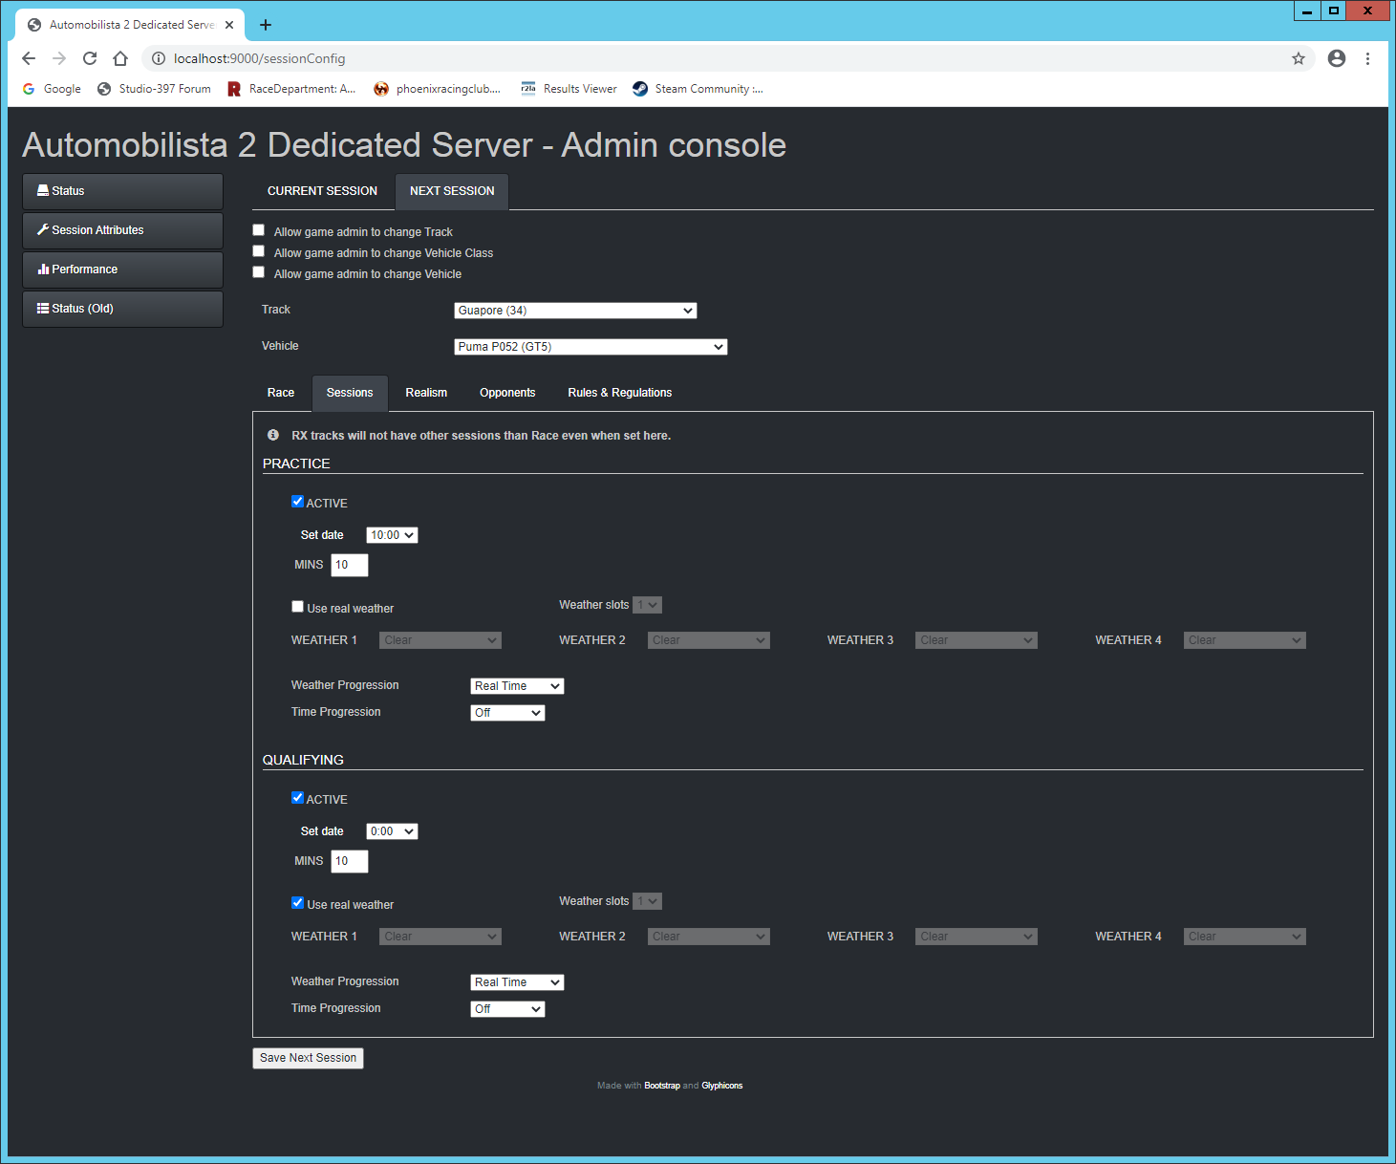Open the Chrome three-dot menu
Image resolution: width=1396 pixels, height=1164 pixels.
click(1367, 58)
